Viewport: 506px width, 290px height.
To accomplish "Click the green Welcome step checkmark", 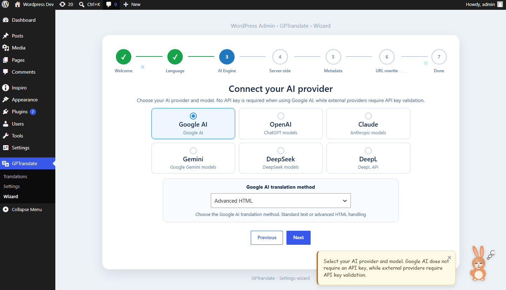I will coord(124,57).
